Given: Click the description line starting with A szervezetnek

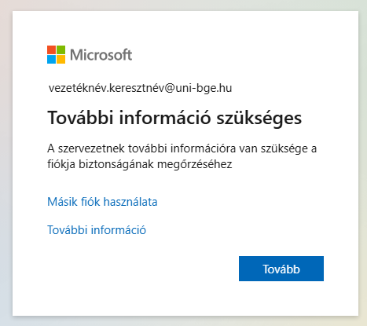Looking at the screenshot, I should coord(182,148).
